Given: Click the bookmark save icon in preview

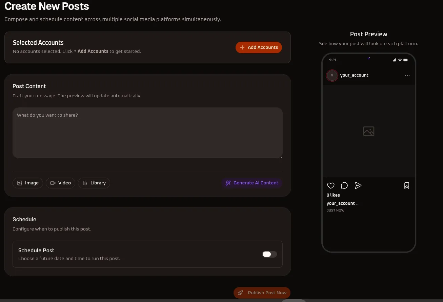Looking at the screenshot, I should [407, 185].
